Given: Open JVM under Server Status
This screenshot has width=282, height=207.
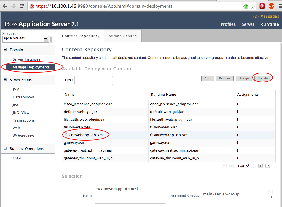Looking at the screenshot, I should [16, 90].
